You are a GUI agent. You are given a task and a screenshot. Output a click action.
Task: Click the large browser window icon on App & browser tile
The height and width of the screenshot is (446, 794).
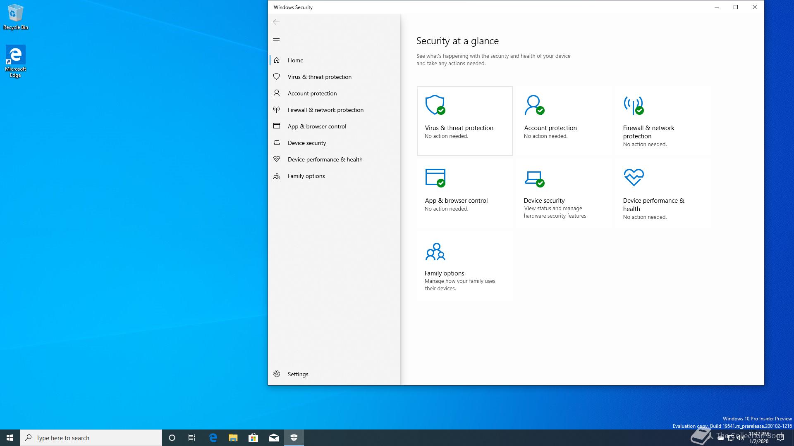point(435,178)
